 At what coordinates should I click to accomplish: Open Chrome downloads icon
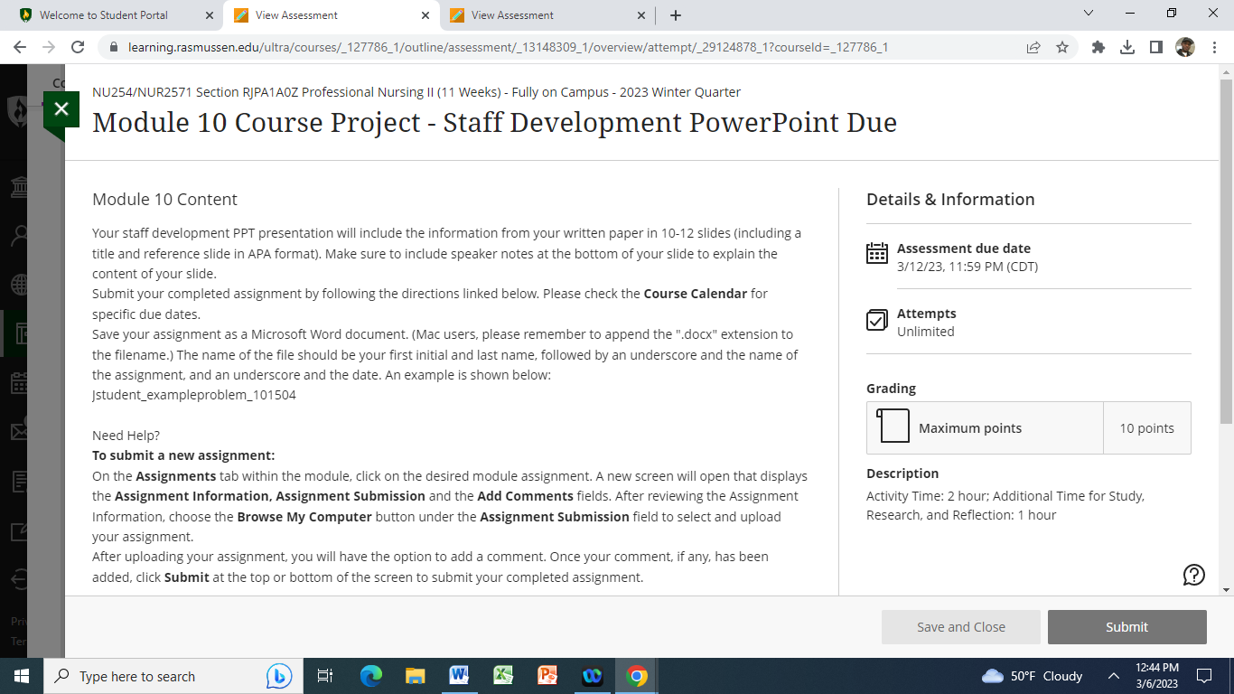tap(1127, 47)
